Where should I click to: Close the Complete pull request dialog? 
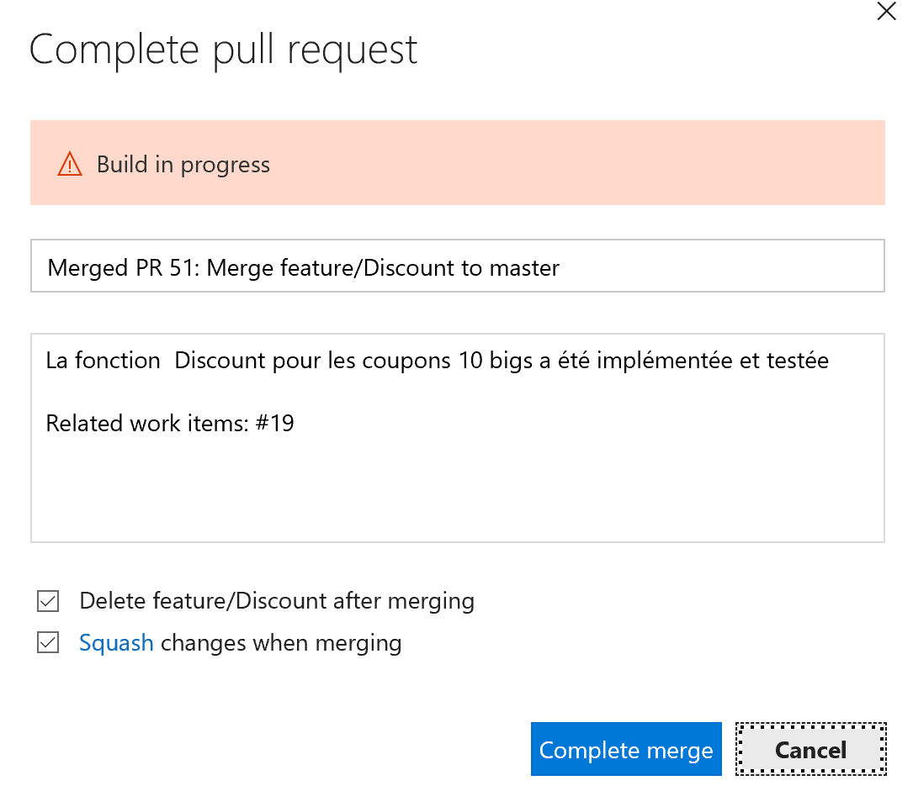click(886, 12)
